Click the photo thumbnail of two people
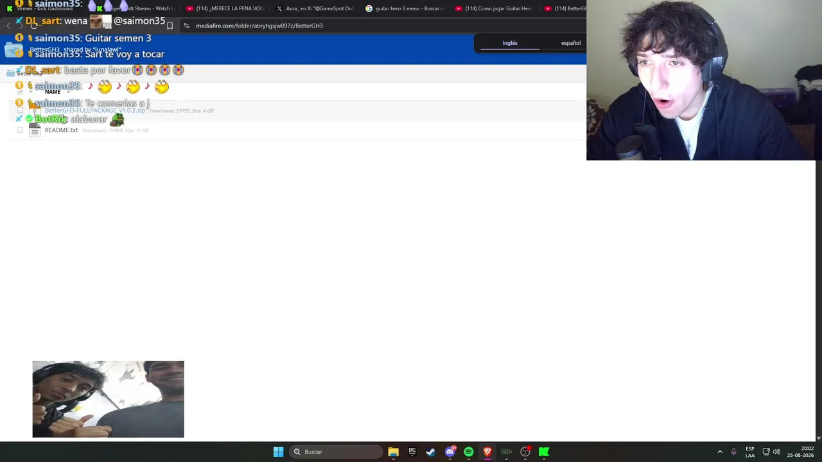 108,399
